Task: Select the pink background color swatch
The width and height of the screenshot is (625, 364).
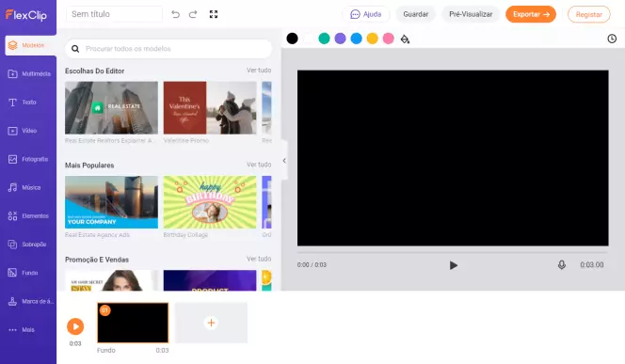Action: [388, 39]
